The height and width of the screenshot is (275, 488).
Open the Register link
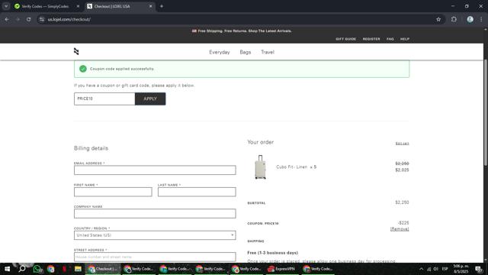[371, 39]
